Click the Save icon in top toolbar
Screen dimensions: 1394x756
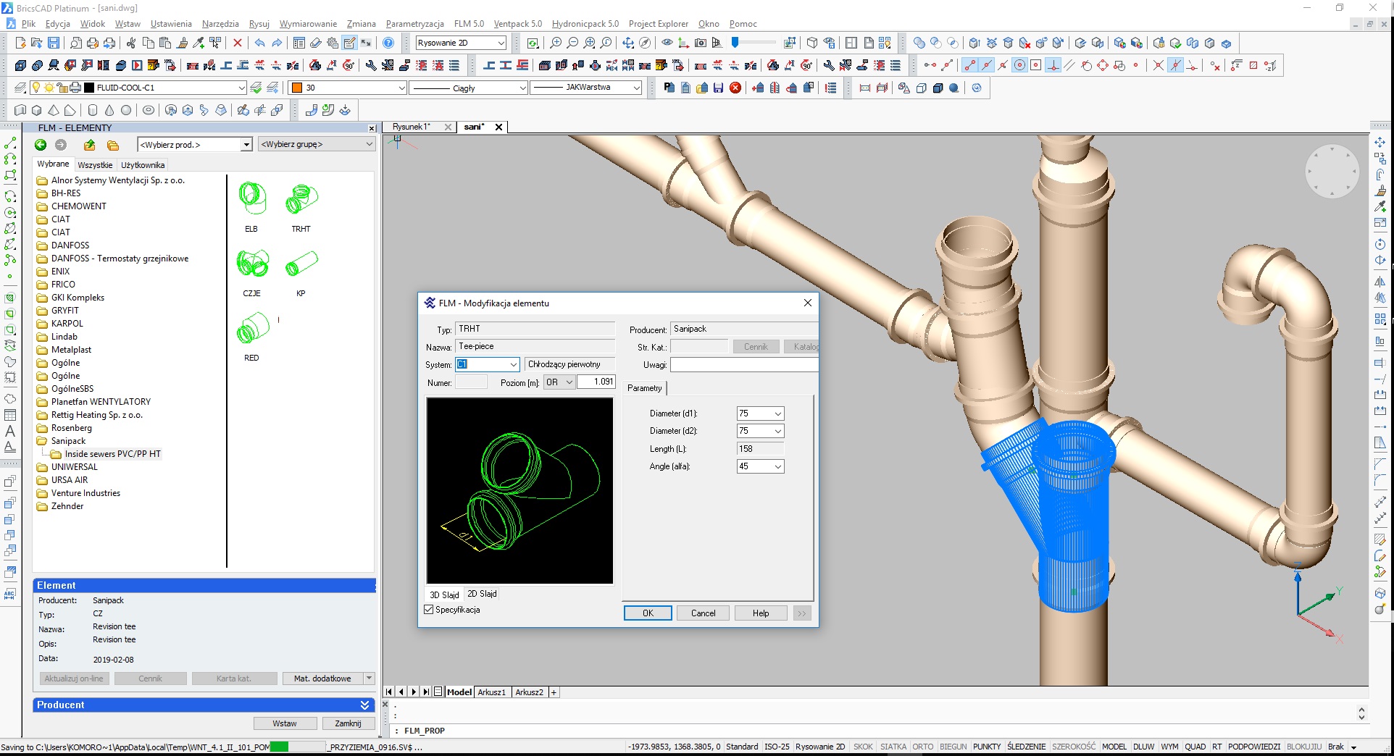coord(54,43)
